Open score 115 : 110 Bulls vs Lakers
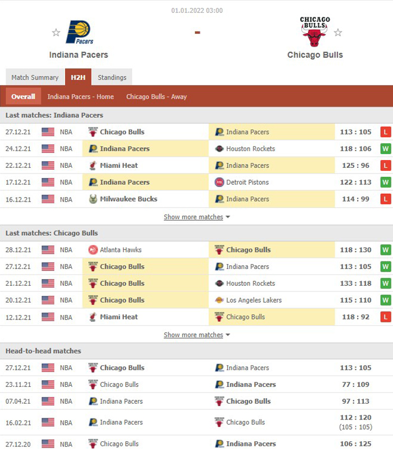The image size is (393, 466). tap(356, 300)
